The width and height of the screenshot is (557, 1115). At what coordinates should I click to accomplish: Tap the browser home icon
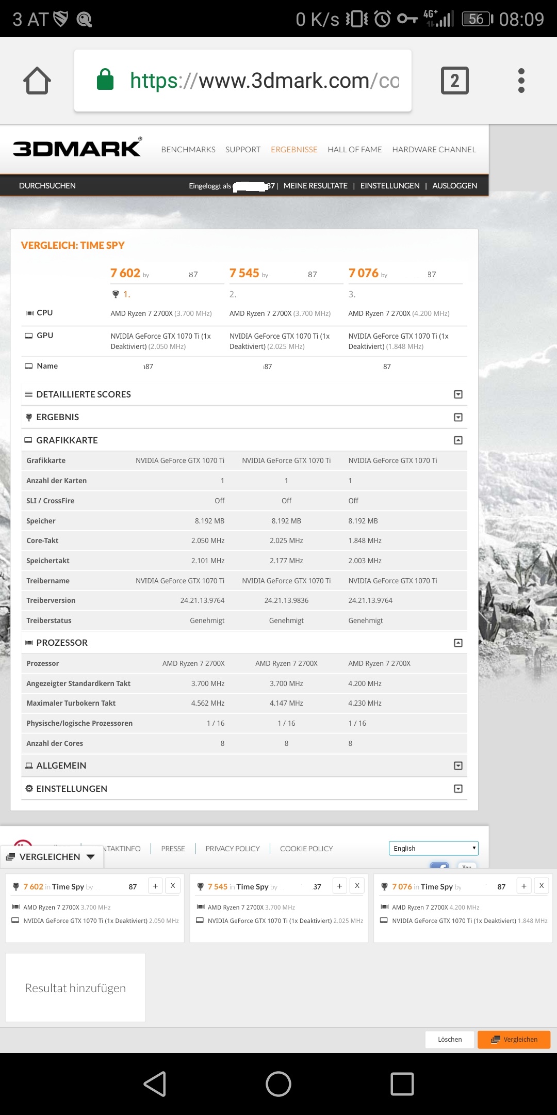coord(37,81)
